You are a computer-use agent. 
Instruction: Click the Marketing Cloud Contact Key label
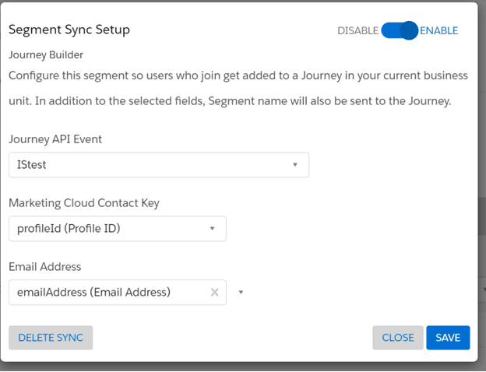84,203
